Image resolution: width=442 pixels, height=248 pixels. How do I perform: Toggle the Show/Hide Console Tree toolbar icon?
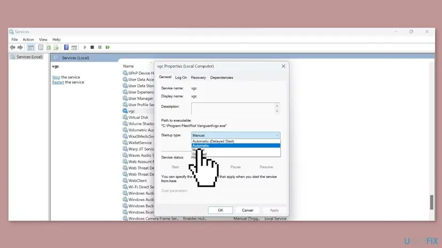pos(31,47)
